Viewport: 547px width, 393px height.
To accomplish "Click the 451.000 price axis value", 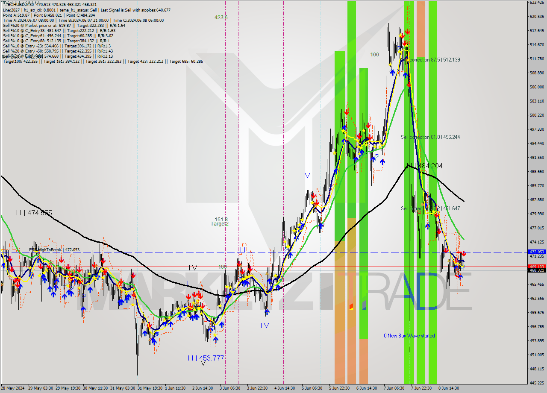I will coord(537,355).
